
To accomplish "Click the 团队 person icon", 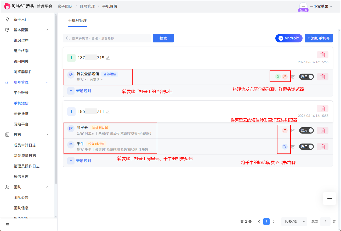I will click(x=7, y=187).
